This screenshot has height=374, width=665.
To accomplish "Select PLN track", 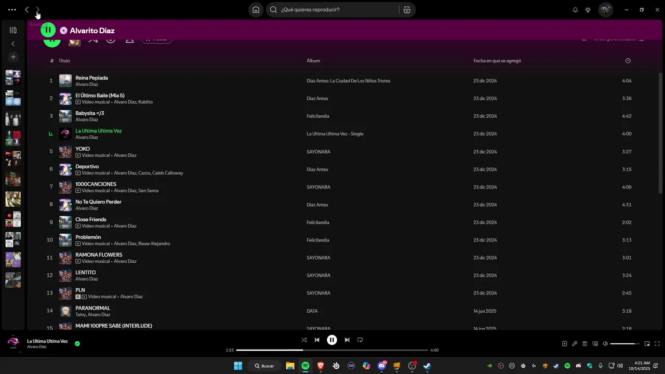I will point(80,290).
